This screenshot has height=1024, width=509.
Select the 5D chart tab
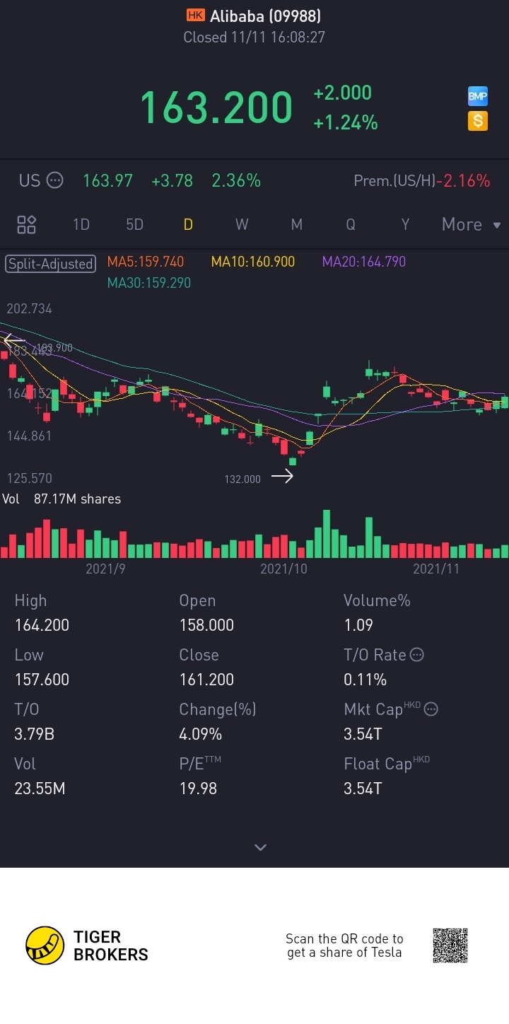point(134,224)
